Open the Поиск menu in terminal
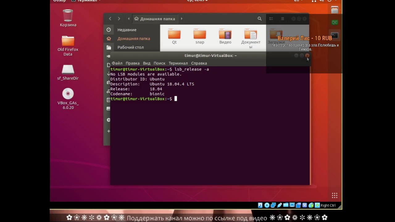 pyautogui.click(x=160, y=63)
